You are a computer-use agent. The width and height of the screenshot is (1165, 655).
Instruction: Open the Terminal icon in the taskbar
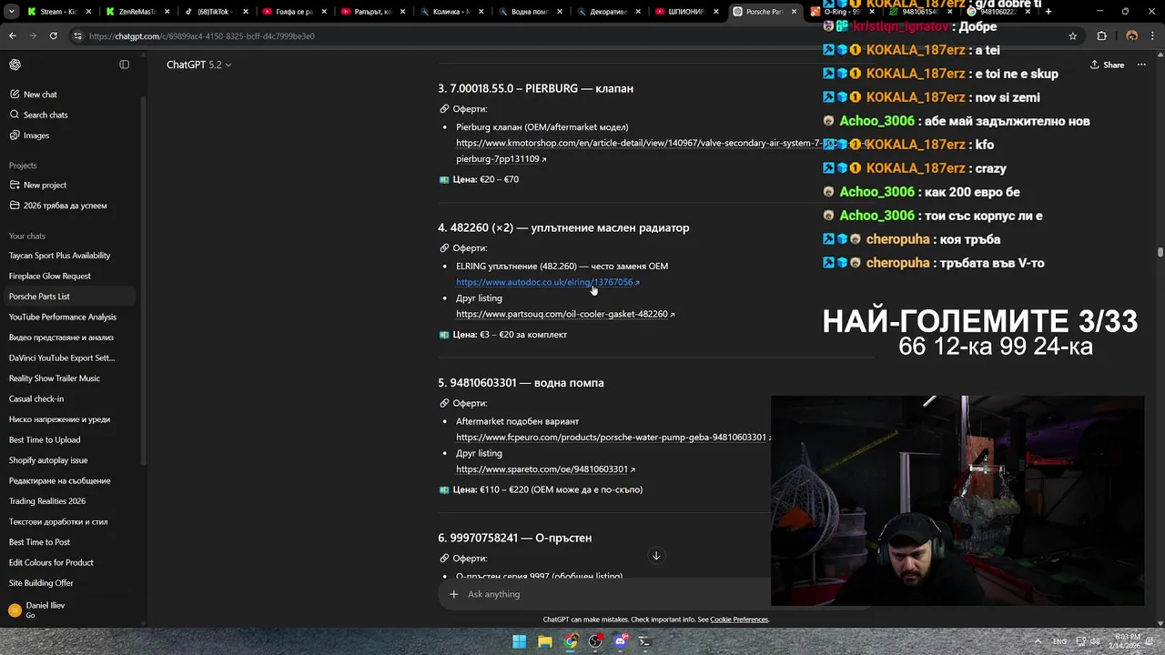pyautogui.click(x=645, y=641)
